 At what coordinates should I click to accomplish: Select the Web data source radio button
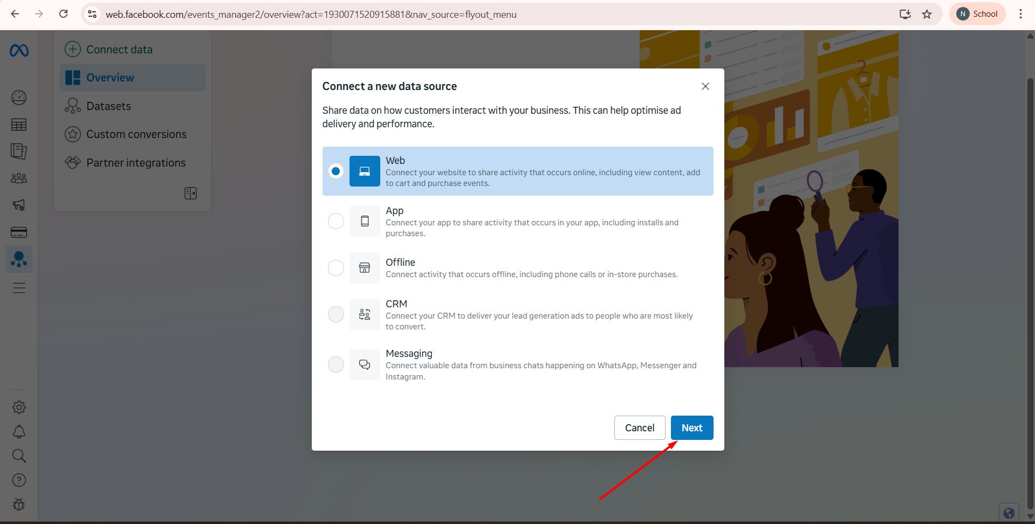335,171
